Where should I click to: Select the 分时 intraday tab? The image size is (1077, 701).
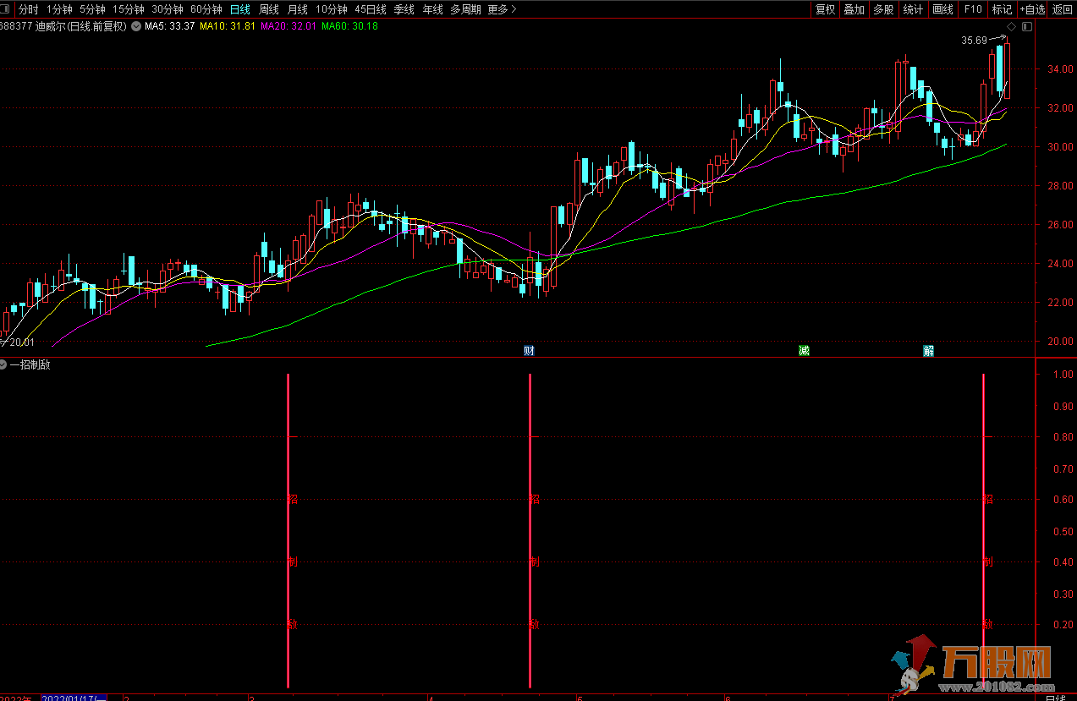coord(29,9)
